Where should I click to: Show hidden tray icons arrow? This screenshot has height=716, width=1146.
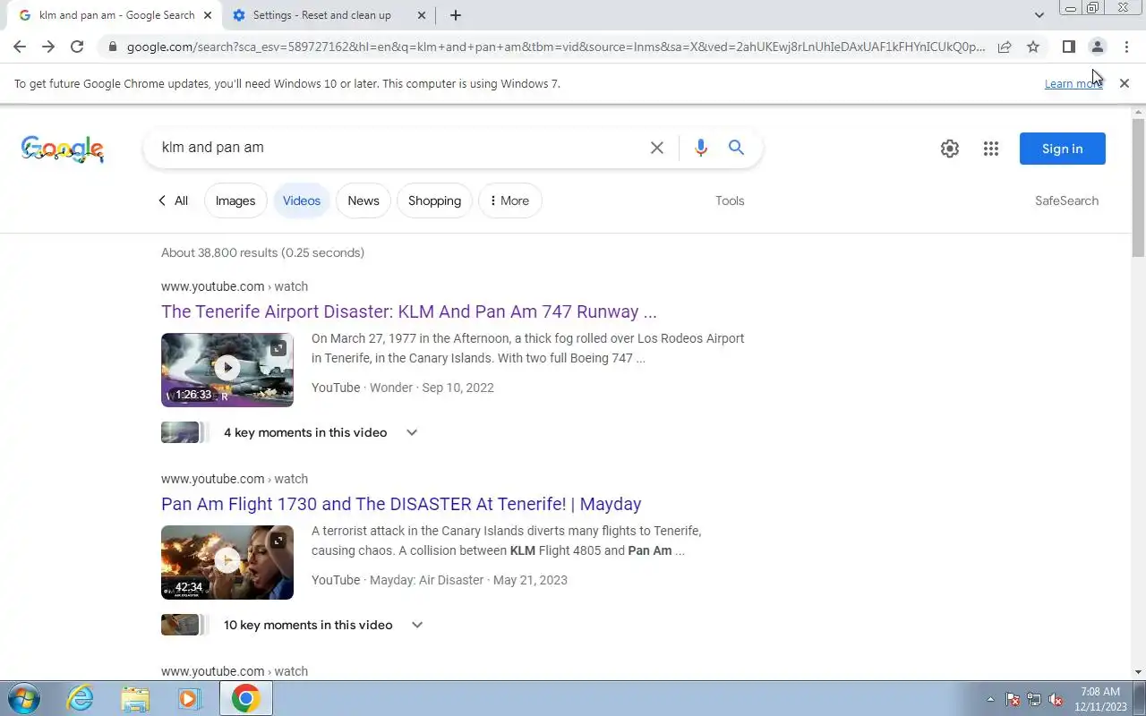tap(990, 699)
